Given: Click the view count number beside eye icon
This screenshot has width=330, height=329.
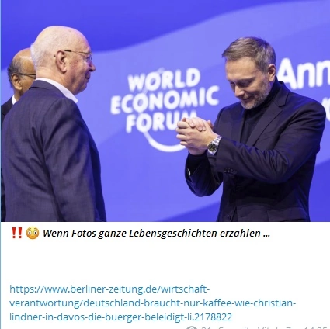Looking at the screenshot, I should (x=206, y=327).
